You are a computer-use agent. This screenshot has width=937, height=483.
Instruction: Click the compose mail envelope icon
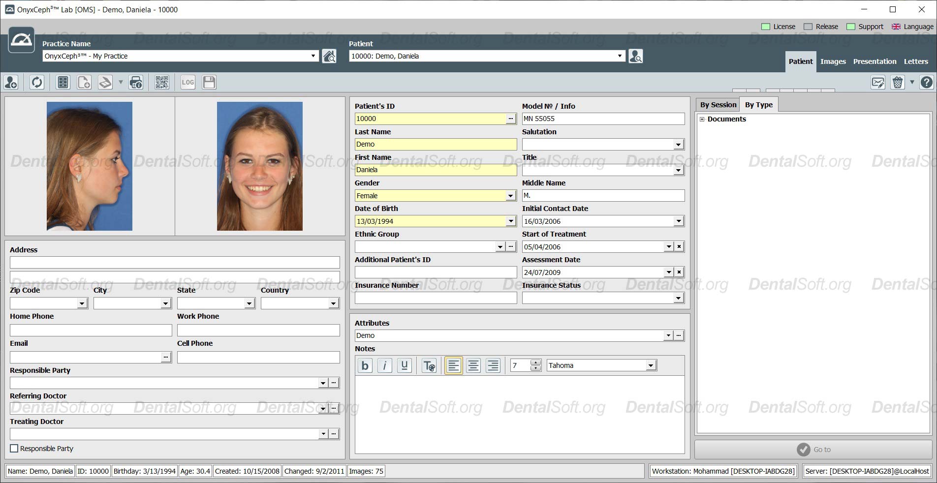[878, 82]
